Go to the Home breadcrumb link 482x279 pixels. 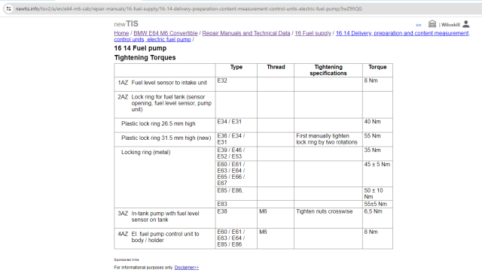point(121,33)
